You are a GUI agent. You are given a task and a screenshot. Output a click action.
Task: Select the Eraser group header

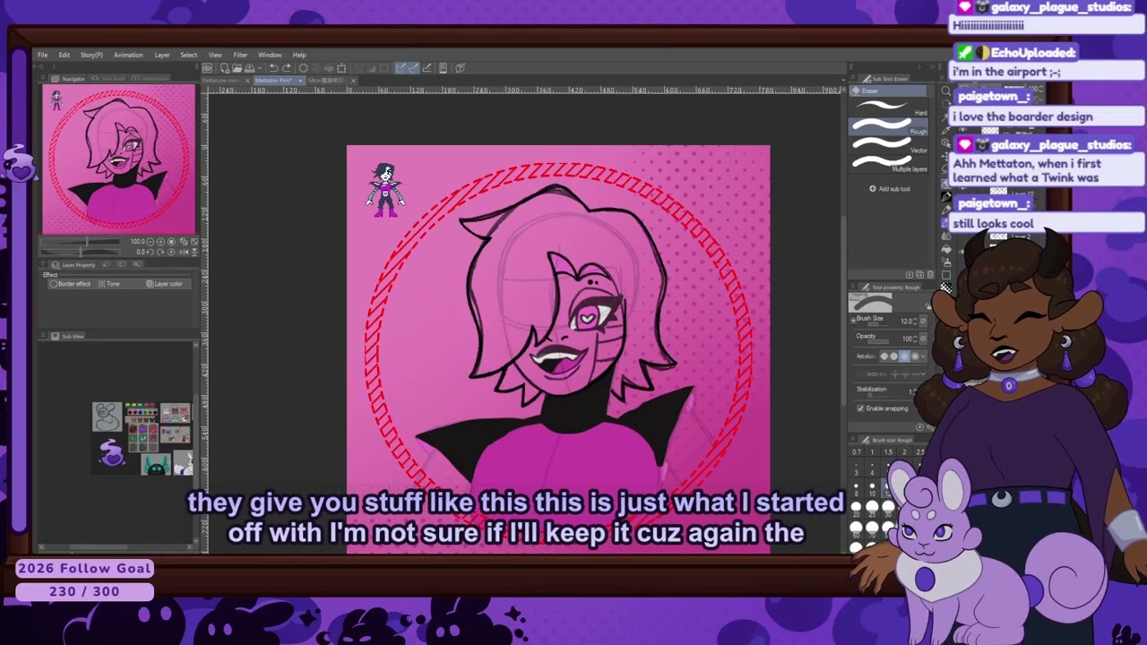click(x=888, y=90)
